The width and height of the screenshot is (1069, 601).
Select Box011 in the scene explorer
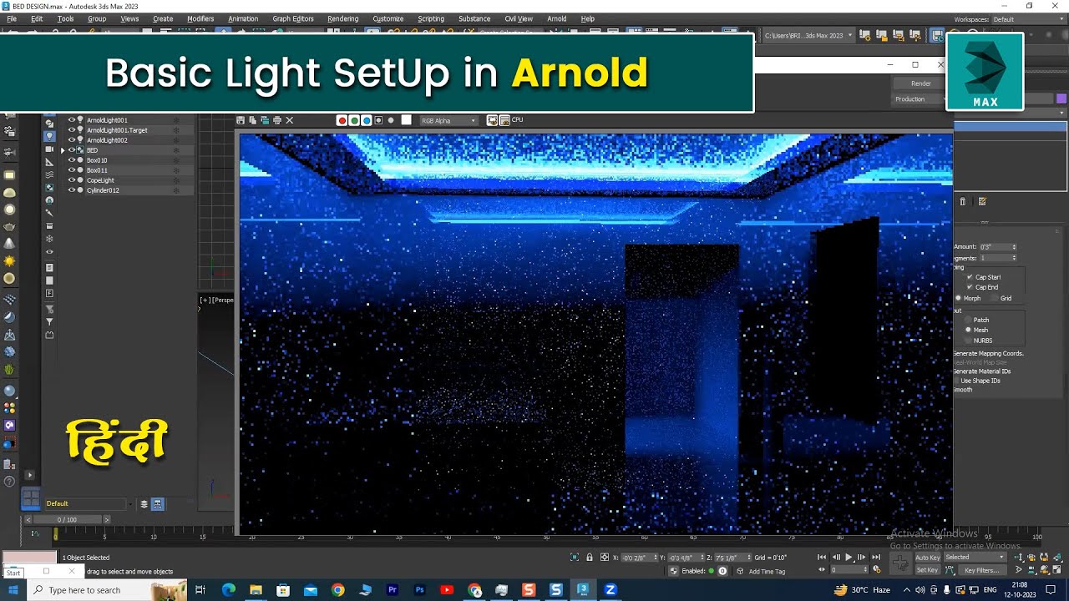[97, 170]
